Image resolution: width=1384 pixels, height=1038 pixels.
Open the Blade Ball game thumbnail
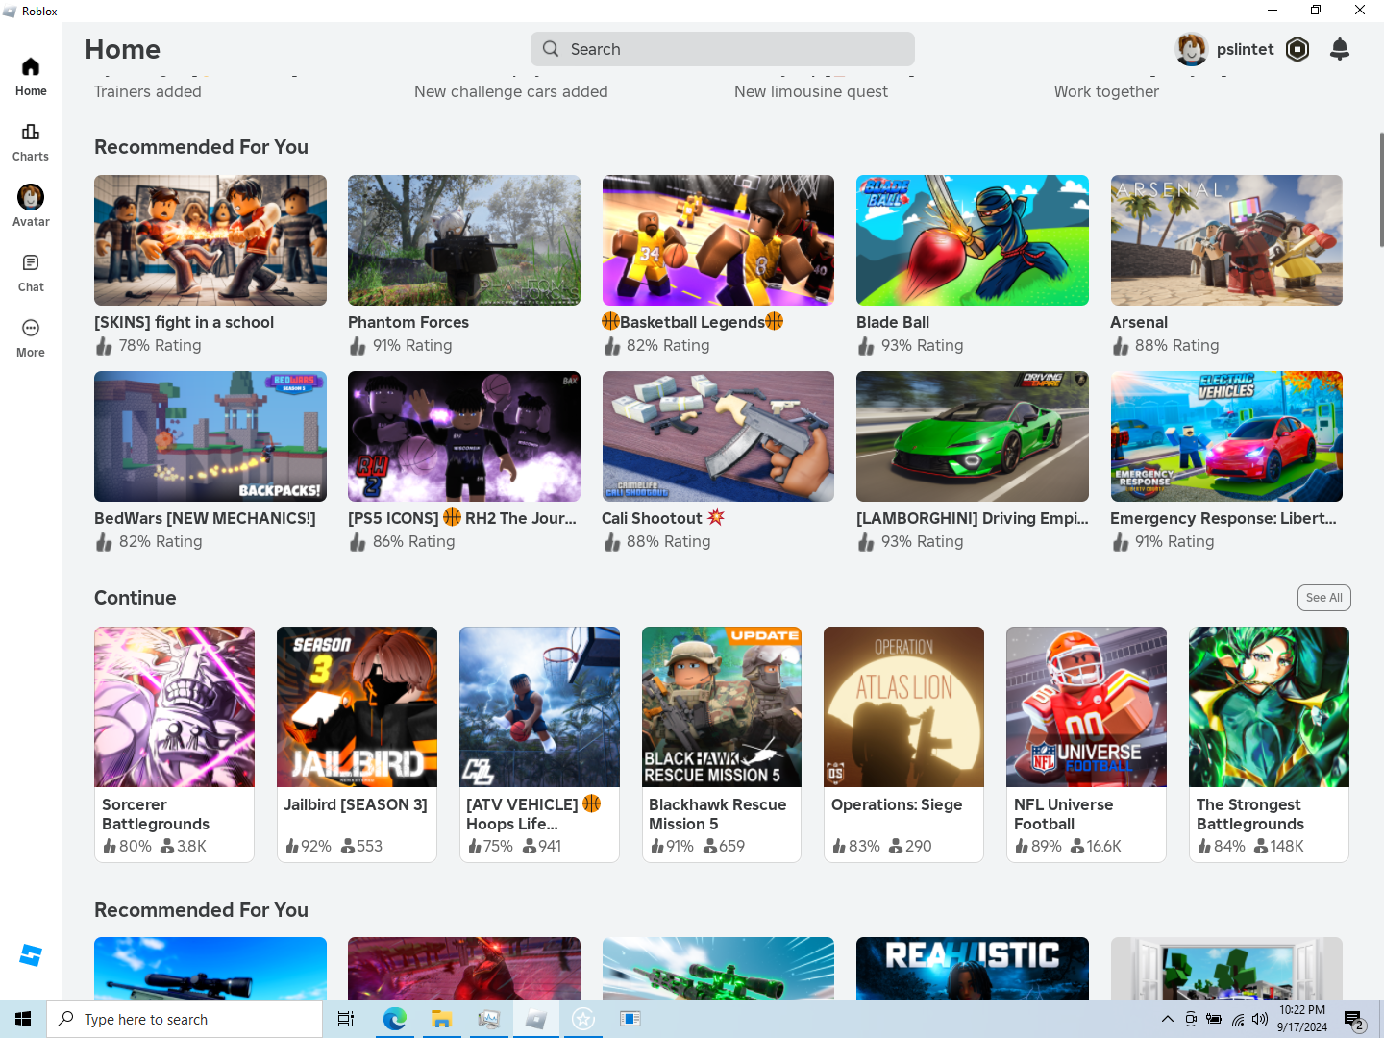coord(973,240)
